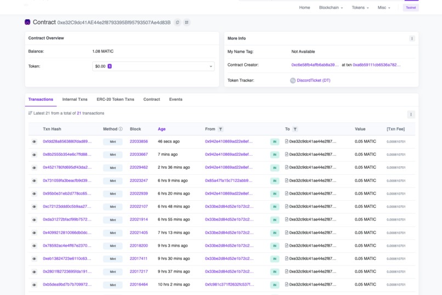Open transactions table options menu

coord(411,115)
